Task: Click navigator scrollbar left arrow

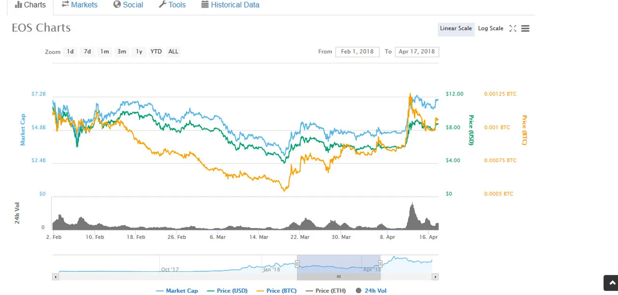Action: pos(56,277)
